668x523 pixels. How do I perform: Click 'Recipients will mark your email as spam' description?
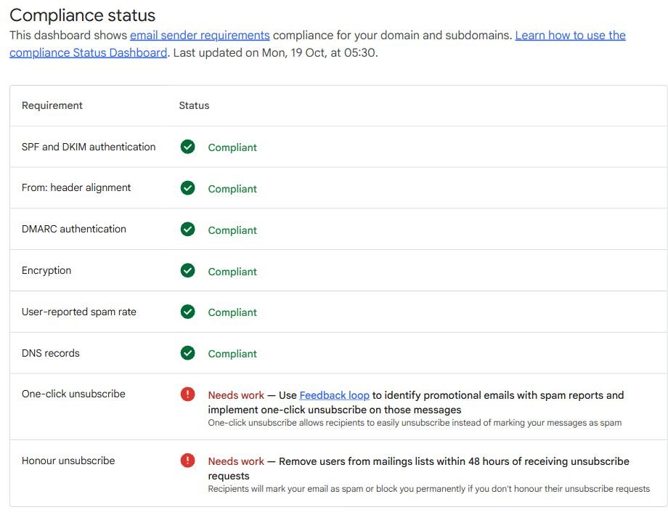pyautogui.click(x=428, y=489)
